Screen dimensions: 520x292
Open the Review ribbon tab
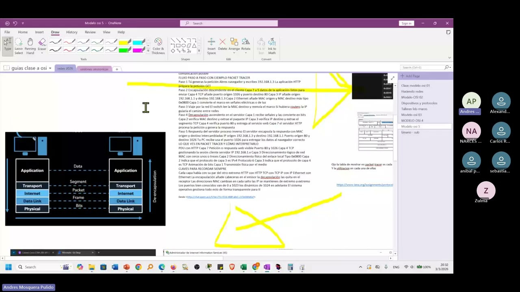pos(90,32)
